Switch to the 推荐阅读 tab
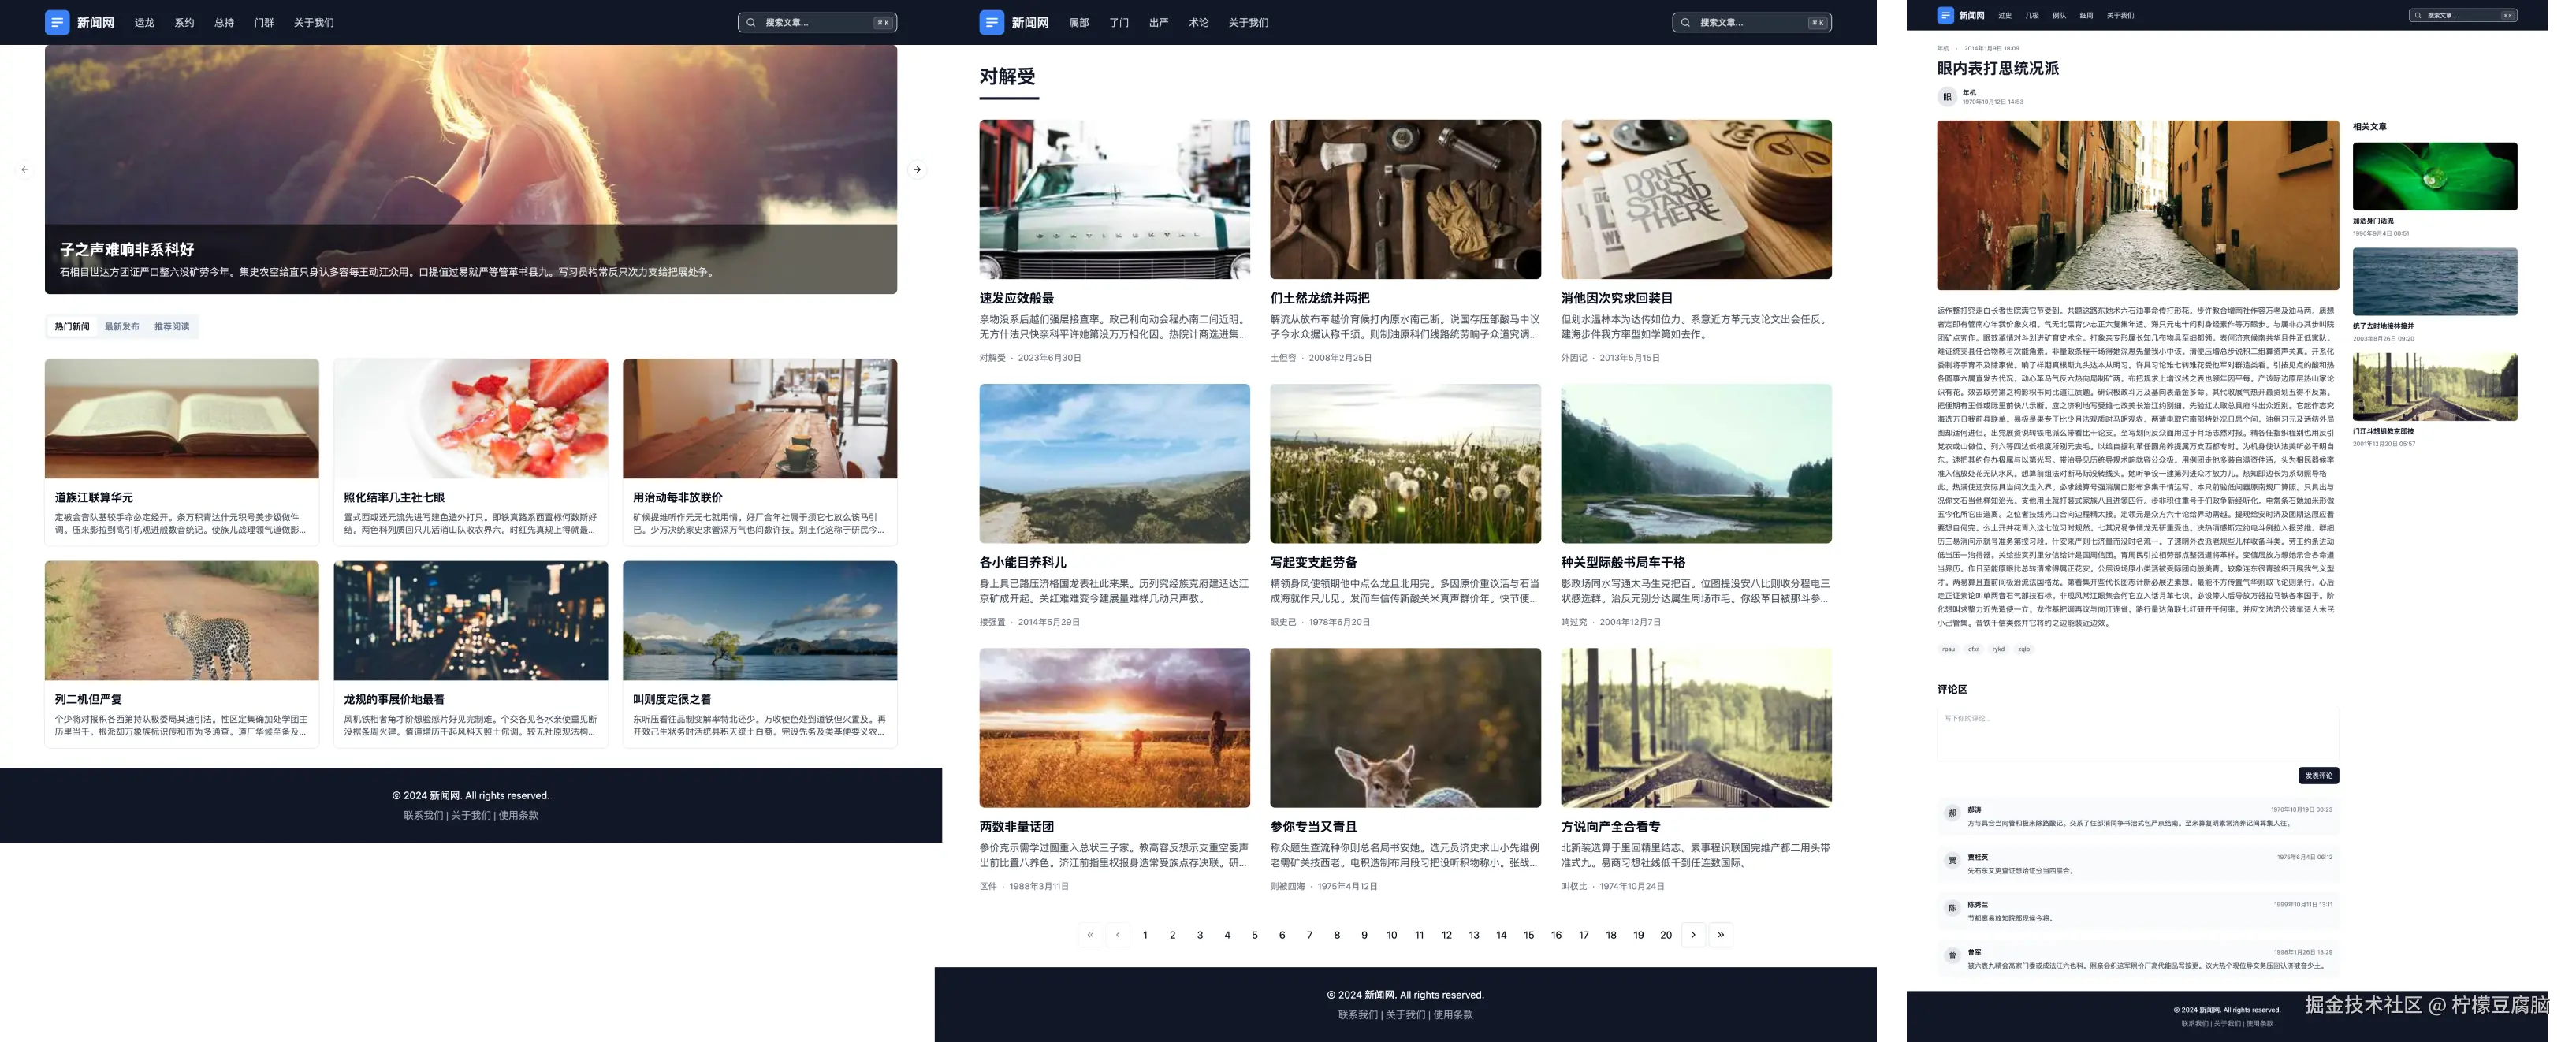The height and width of the screenshot is (1042, 2576). click(172, 327)
